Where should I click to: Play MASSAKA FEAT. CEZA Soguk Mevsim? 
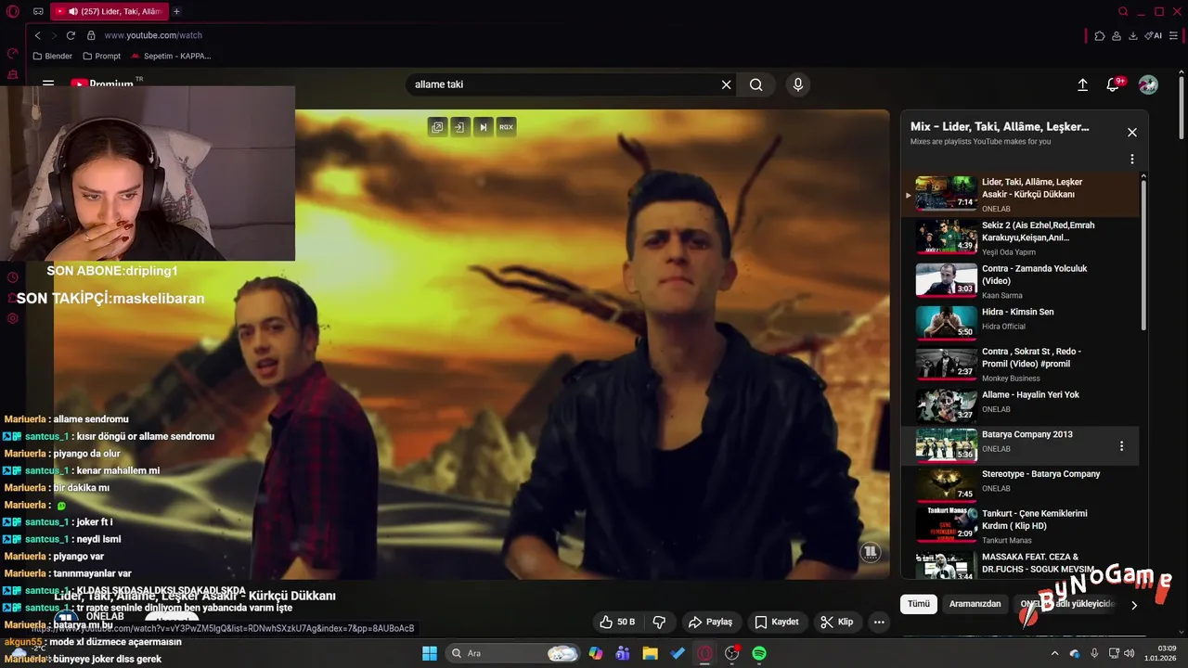point(1019,564)
